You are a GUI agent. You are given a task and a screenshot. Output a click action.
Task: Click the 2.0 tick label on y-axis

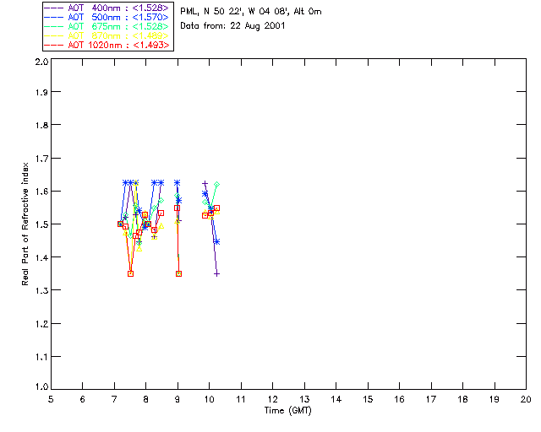click(x=40, y=62)
